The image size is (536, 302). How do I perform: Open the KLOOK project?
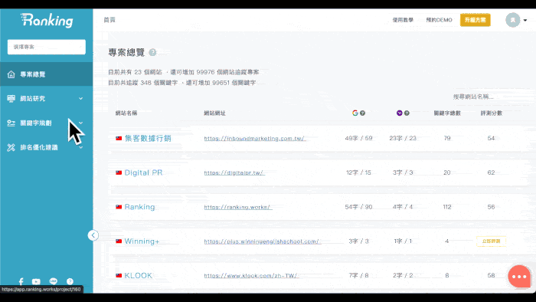pyautogui.click(x=138, y=275)
